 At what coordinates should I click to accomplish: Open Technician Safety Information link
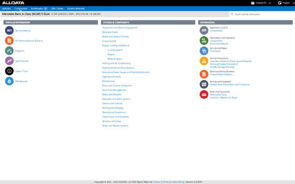(x=224, y=64)
